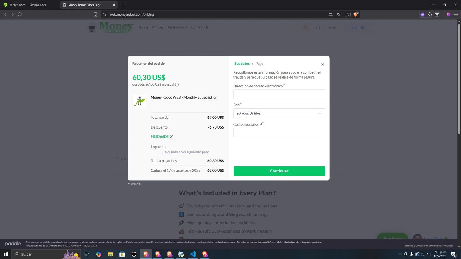Click the green Continuar button
Screen dimensions: 461x259
[x=279, y=171]
